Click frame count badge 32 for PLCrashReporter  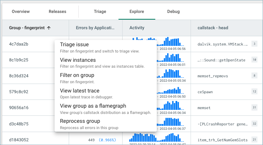pos(254,124)
